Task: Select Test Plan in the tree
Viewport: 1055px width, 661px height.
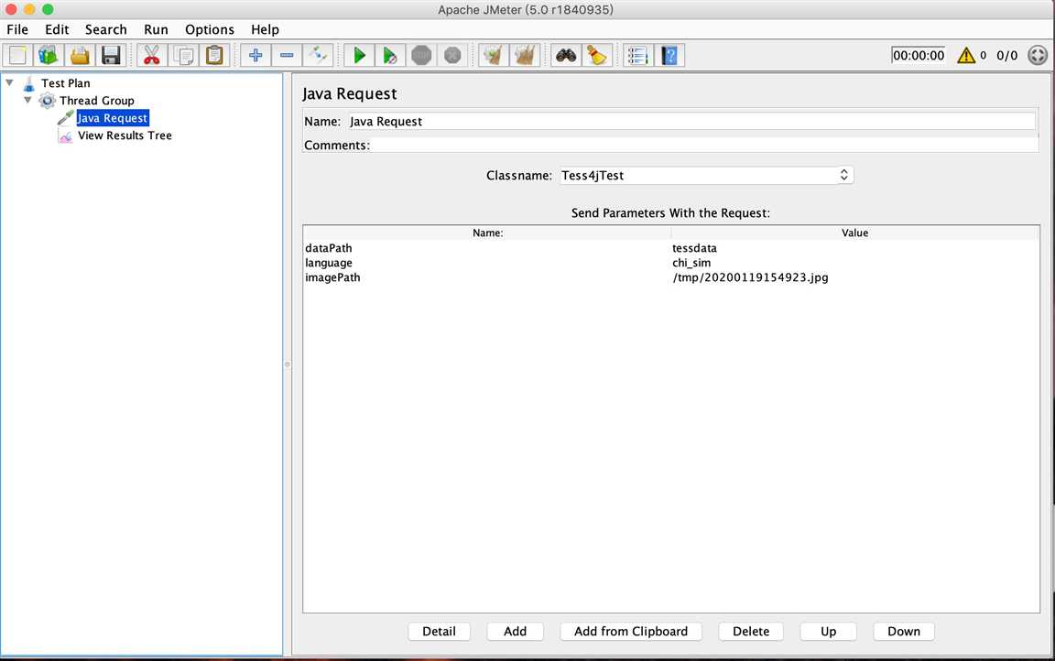Action: pos(65,83)
